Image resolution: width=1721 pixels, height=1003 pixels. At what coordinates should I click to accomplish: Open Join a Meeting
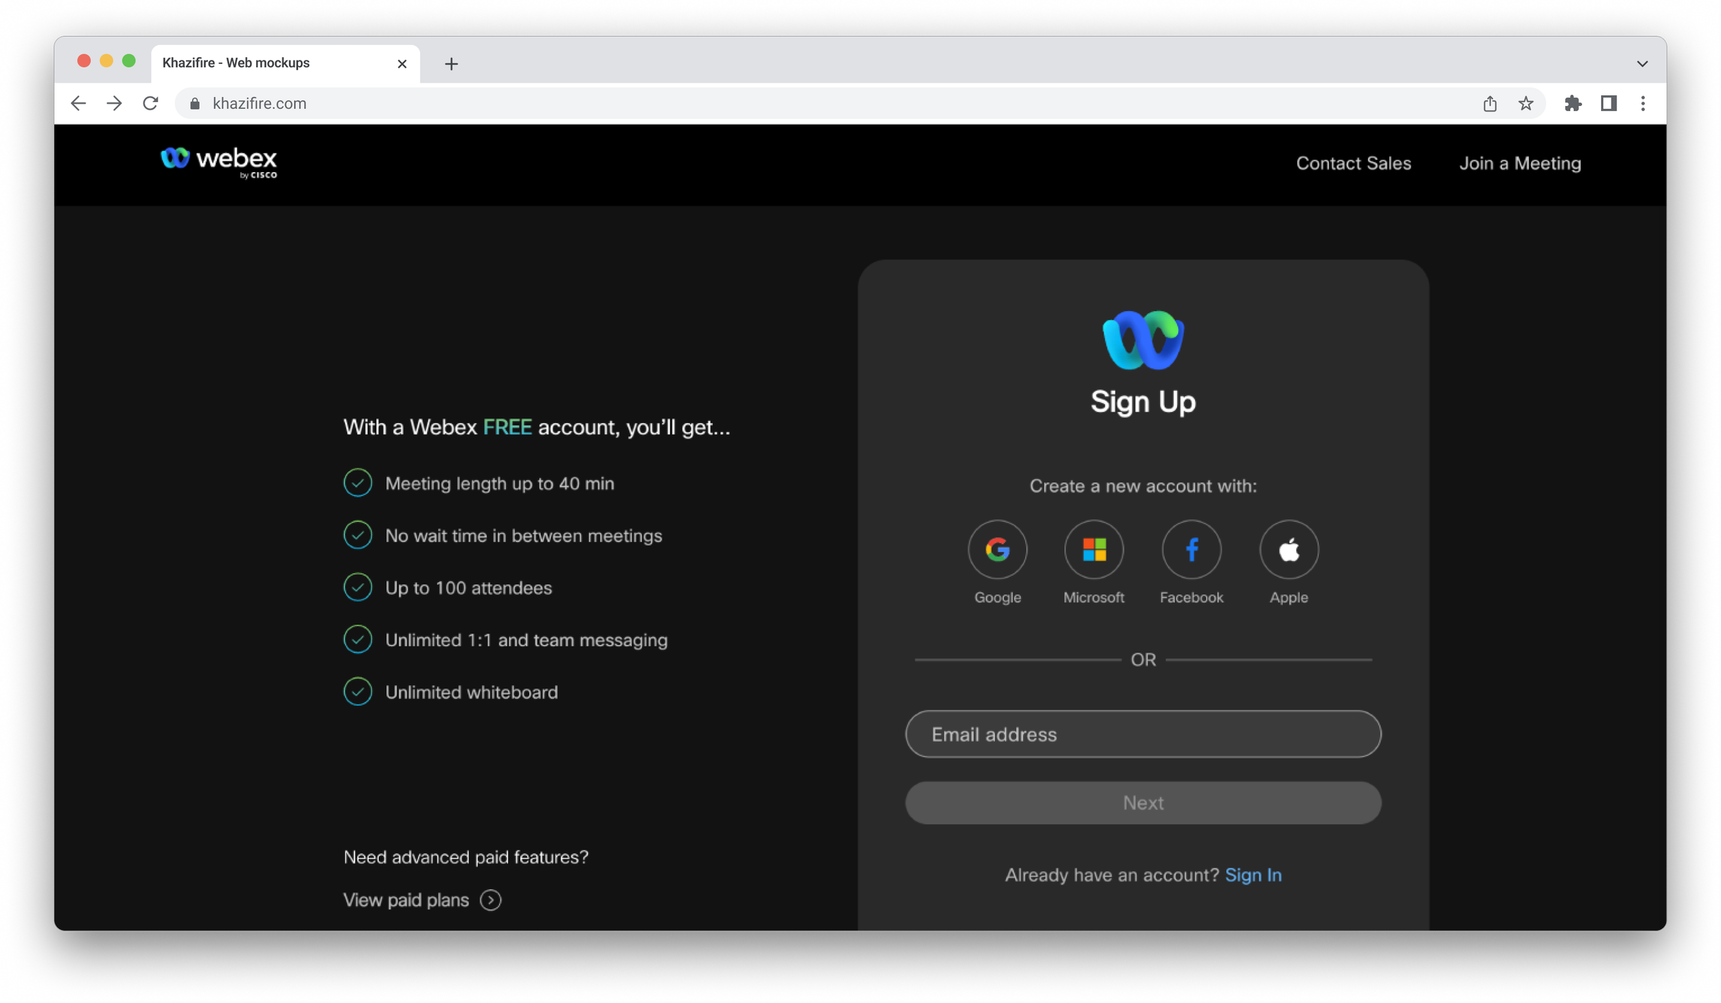(1520, 163)
